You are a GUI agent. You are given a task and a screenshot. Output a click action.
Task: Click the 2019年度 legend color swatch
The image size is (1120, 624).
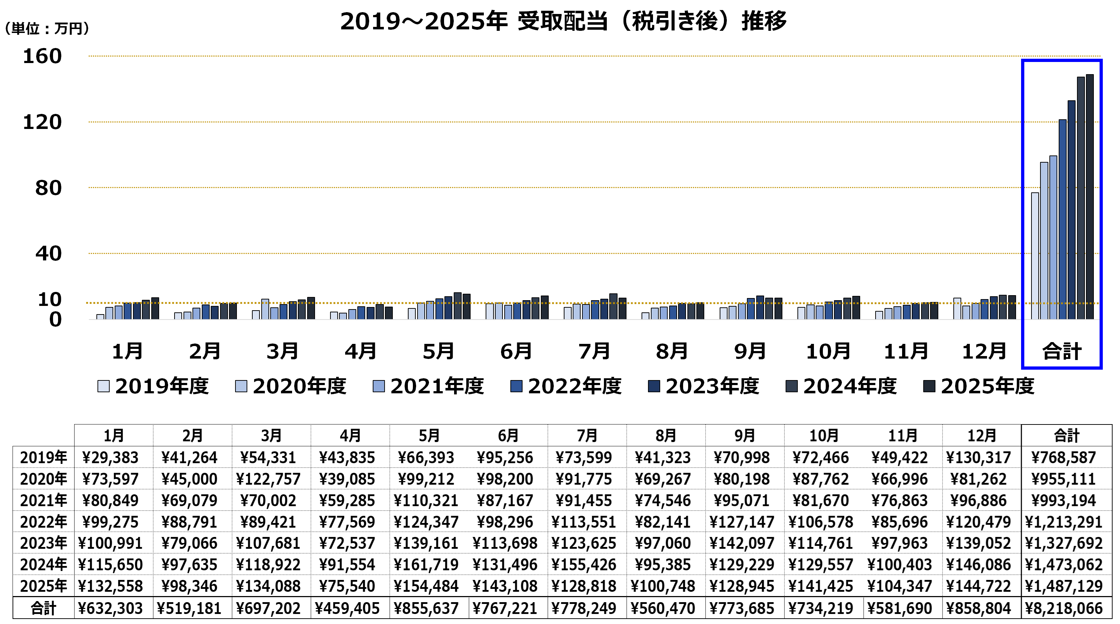(x=104, y=386)
